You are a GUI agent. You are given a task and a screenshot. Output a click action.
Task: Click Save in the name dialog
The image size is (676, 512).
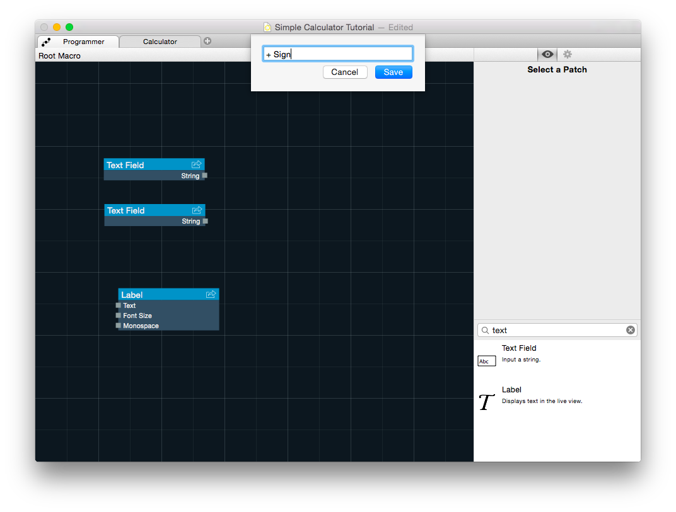(393, 72)
